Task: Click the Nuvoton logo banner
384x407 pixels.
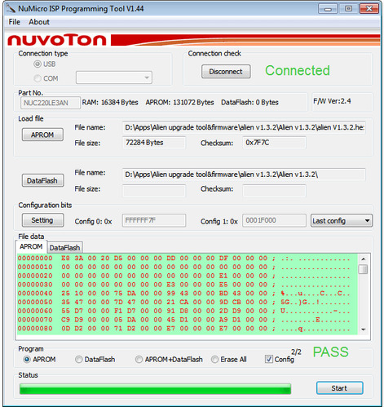Action: [193, 40]
